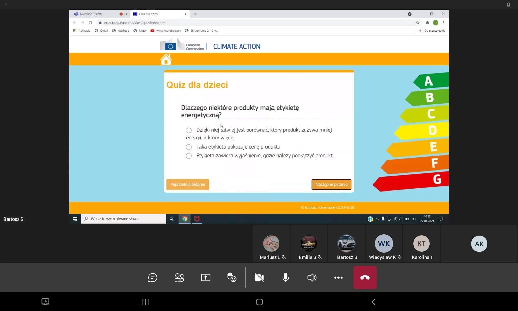Switch to the Microsoft Teams browser tab
518x311 pixels.
(91, 14)
